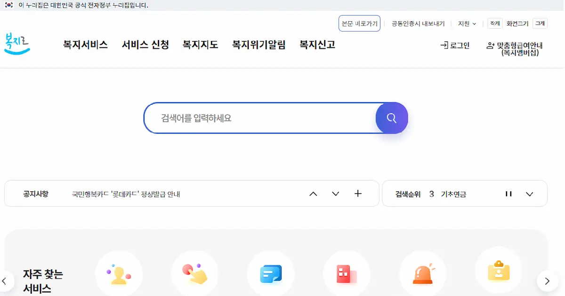Click 공동인증서 내보내기 link
Image resolution: width=565 pixels, height=296 pixels.
pyautogui.click(x=418, y=24)
